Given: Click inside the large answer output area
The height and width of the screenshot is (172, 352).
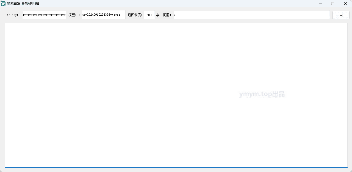Looking at the screenshot, I should point(176,95).
